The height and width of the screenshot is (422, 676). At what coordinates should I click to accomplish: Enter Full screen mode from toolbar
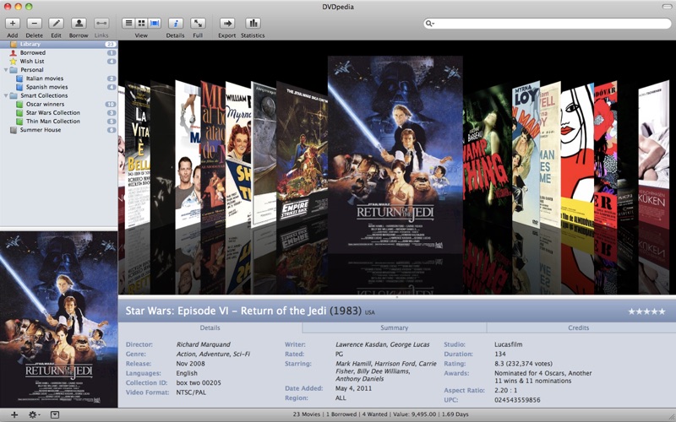point(198,23)
